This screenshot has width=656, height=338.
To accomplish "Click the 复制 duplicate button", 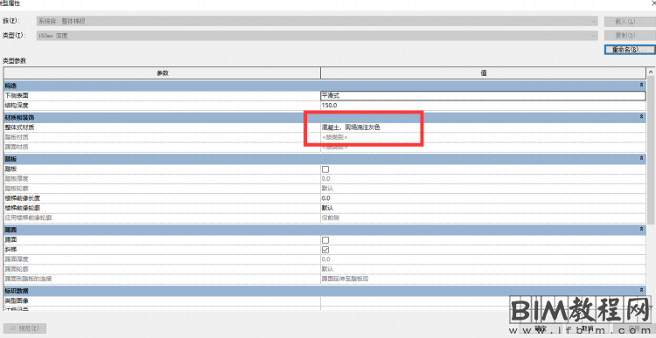I will [x=629, y=36].
